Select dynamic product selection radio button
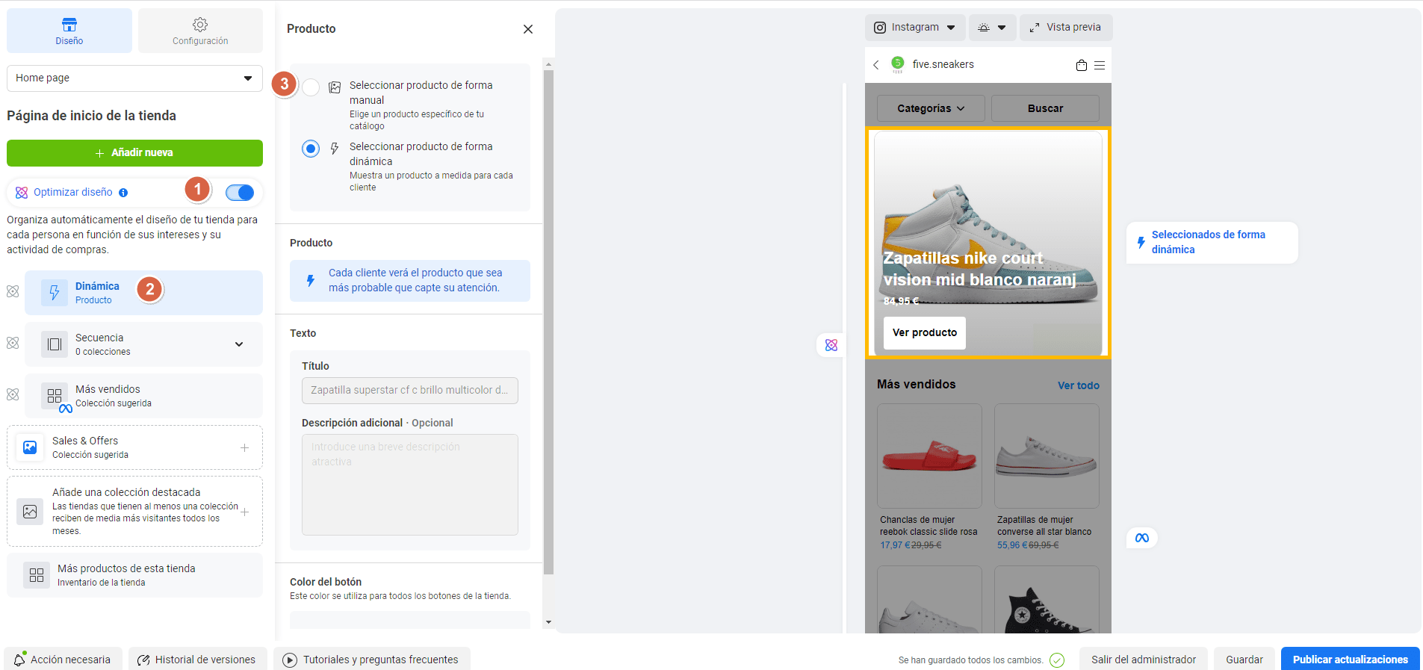Image resolution: width=1423 pixels, height=670 pixels. (x=311, y=149)
